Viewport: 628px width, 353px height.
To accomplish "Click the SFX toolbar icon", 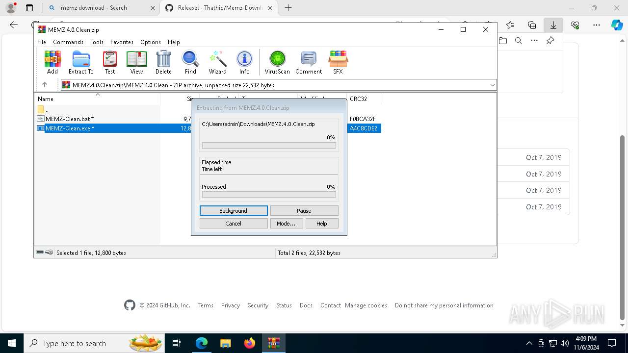I will point(338,62).
